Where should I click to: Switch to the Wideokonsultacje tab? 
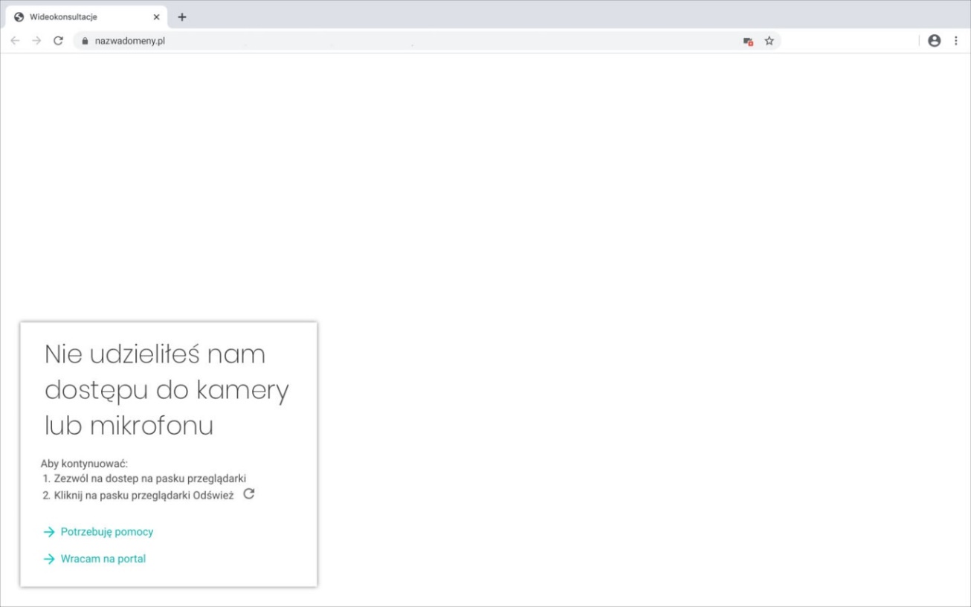(x=74, y=15)
